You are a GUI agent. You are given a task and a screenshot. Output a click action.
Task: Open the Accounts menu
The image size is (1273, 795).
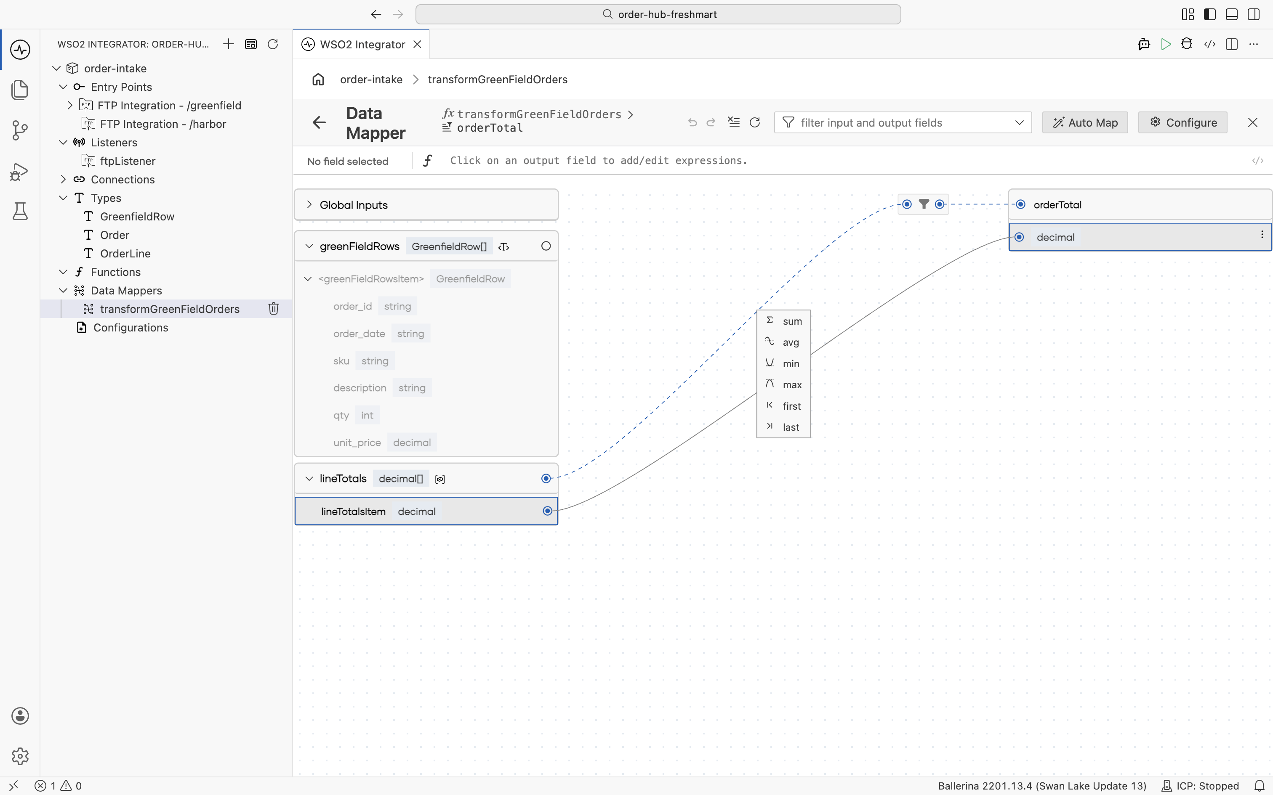[x=20, y=716]
